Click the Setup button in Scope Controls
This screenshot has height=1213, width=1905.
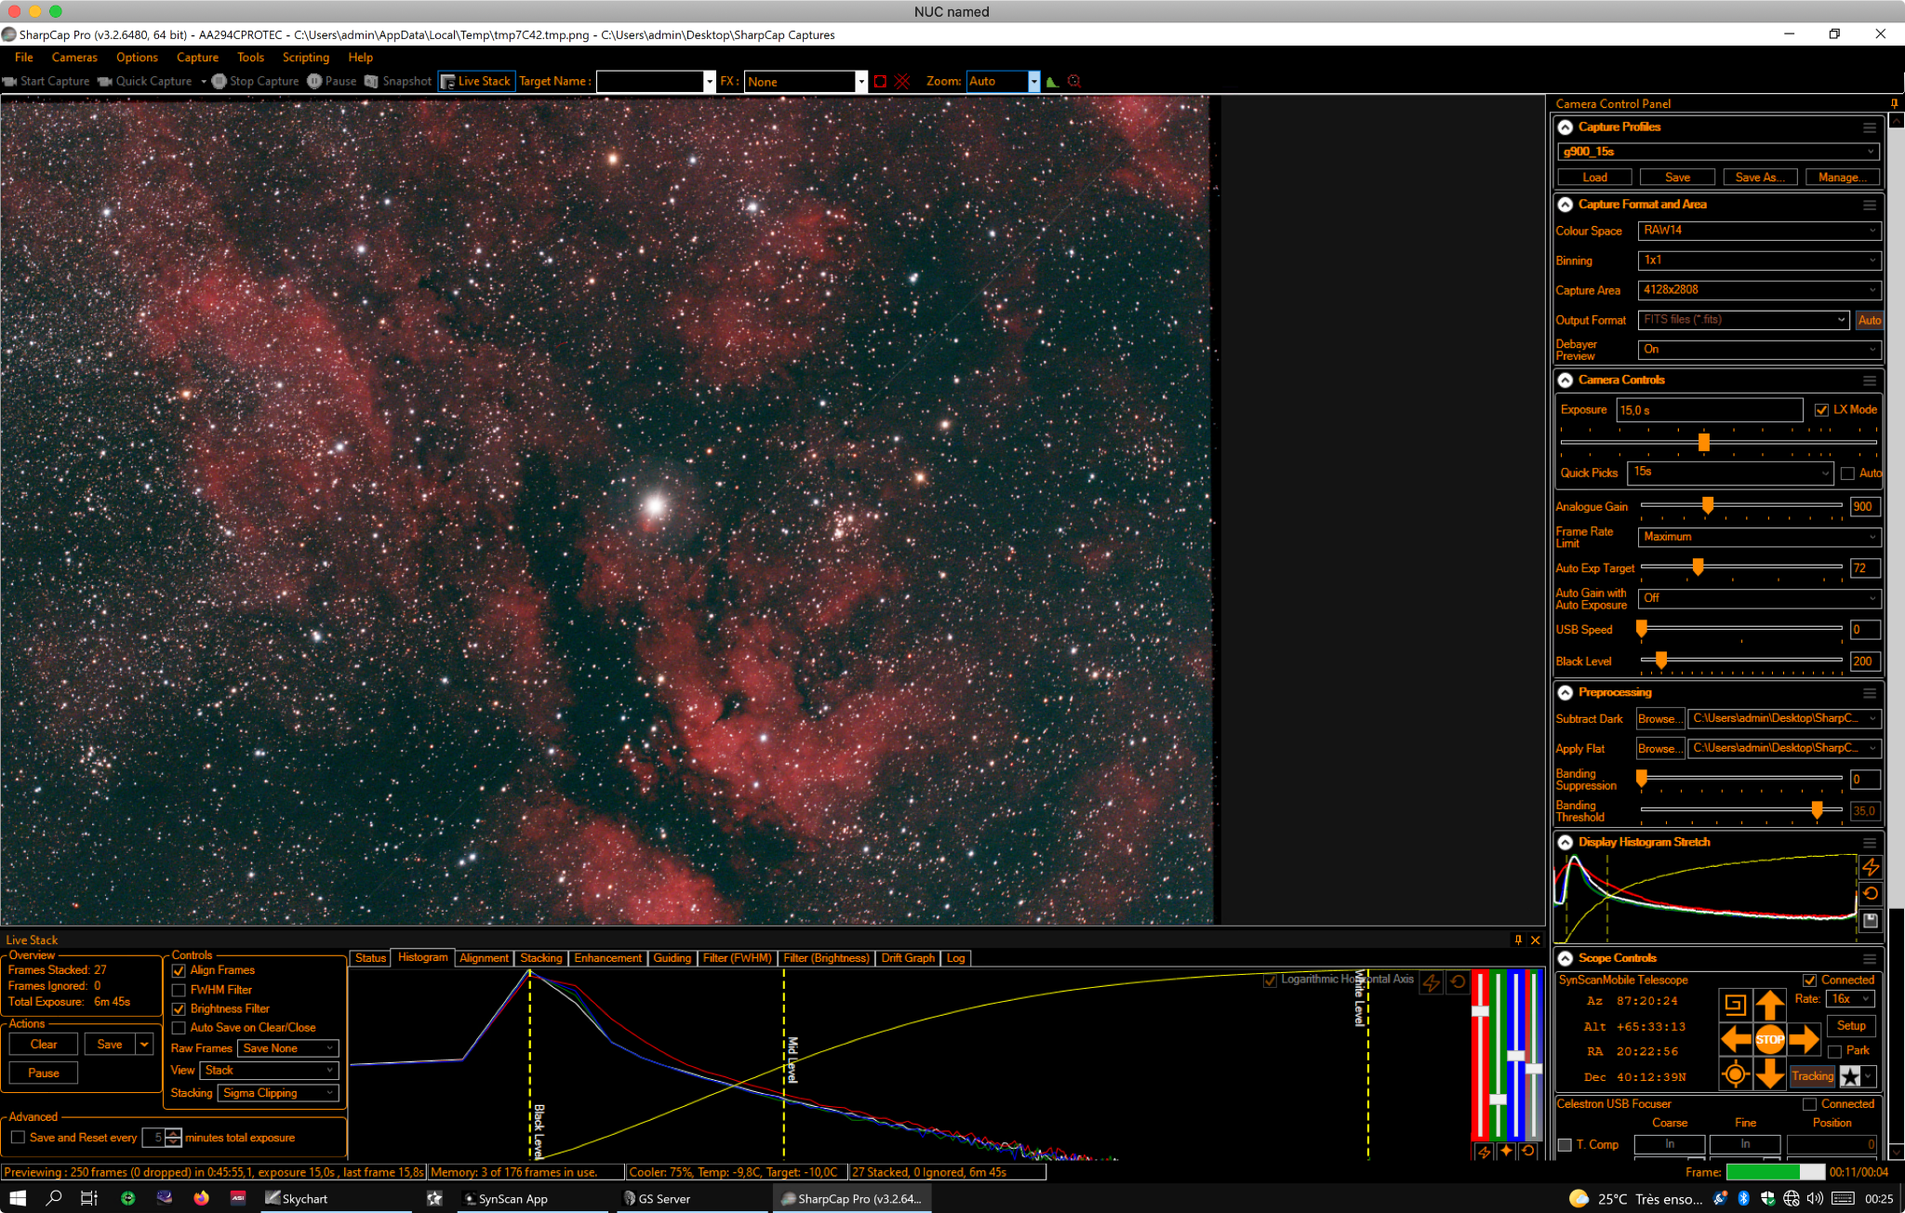[x=1851, y=1025]
